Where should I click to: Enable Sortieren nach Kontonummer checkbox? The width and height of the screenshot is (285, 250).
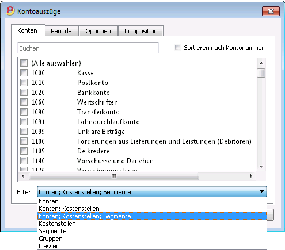177,48
